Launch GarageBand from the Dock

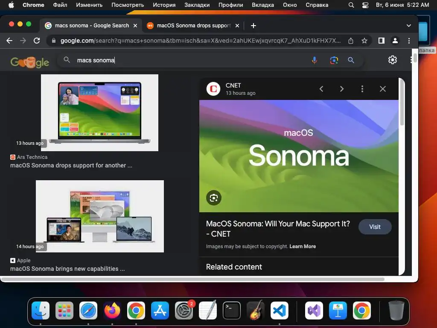coord(256,310)
